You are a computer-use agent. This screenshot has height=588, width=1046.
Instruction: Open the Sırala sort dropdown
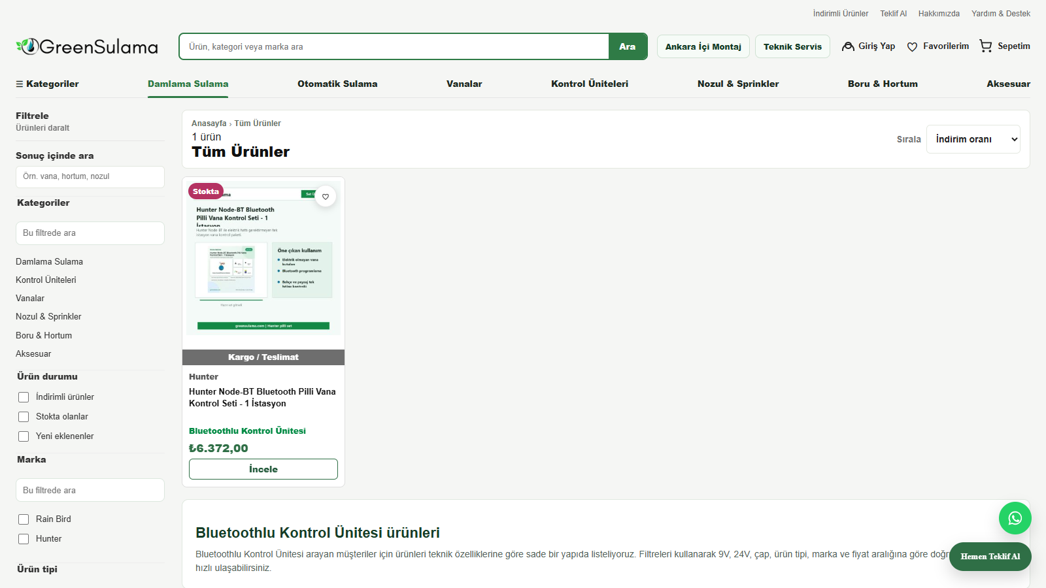973,139
